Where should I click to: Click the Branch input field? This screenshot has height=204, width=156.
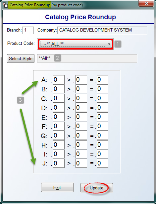coord(28,30)
